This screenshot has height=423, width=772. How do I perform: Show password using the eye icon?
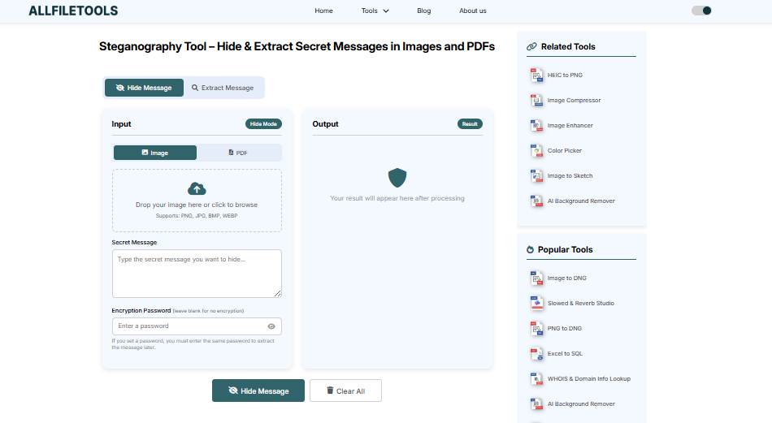tap(271, 326)
